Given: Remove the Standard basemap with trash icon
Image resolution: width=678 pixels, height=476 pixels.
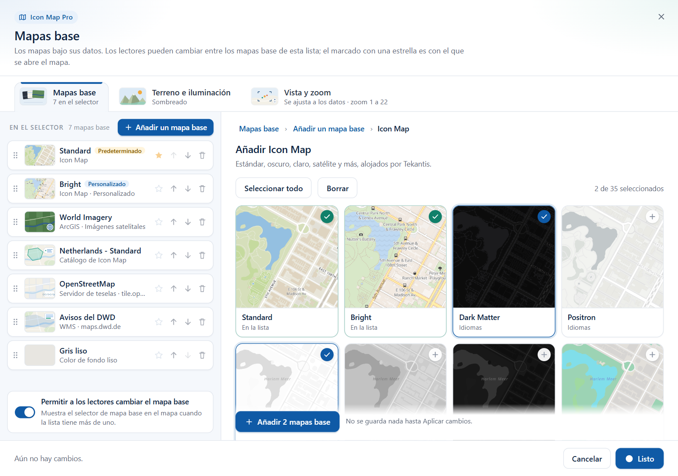Looking at the screenshot, I should [202, 155].
